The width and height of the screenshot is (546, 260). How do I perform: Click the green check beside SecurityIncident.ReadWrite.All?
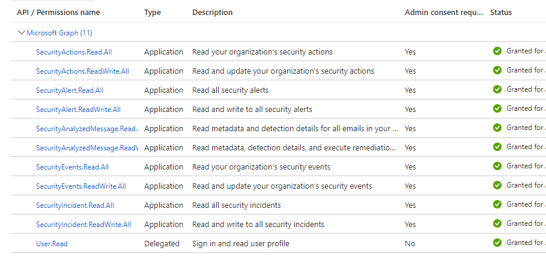click(x=497, y=223)
